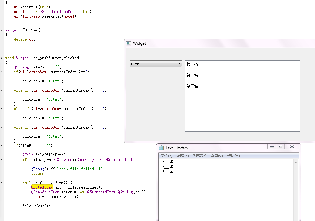The image size is (315, 221).
Task: Click inside the Notepad text area
Action: pyautogui.click(x=226, y=190)
